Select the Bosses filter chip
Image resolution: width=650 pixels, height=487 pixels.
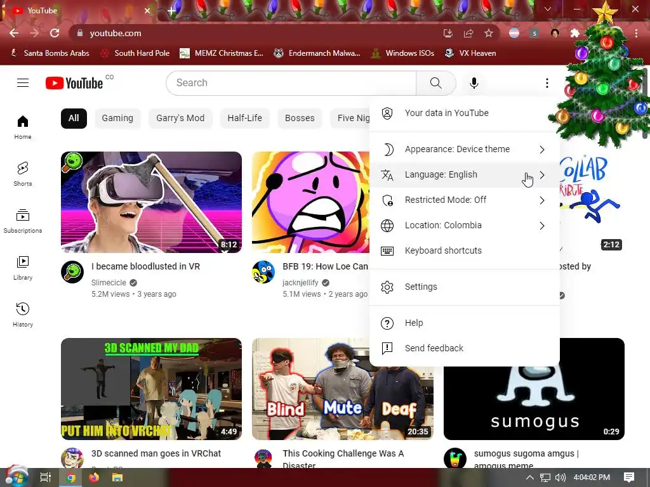click(x=300, y=118)
